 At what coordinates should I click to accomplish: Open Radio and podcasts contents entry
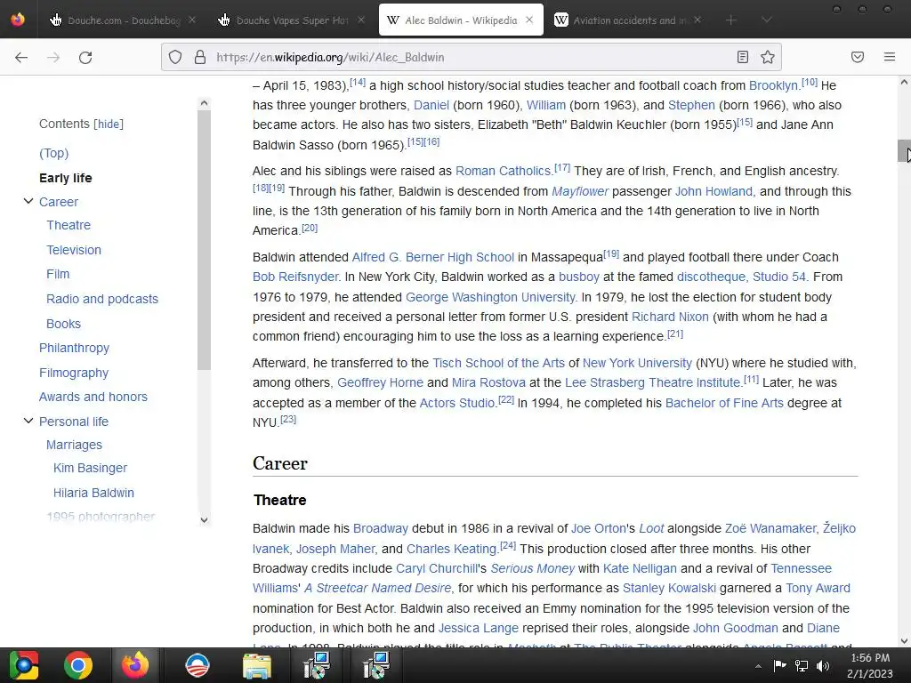click(102, 299)
